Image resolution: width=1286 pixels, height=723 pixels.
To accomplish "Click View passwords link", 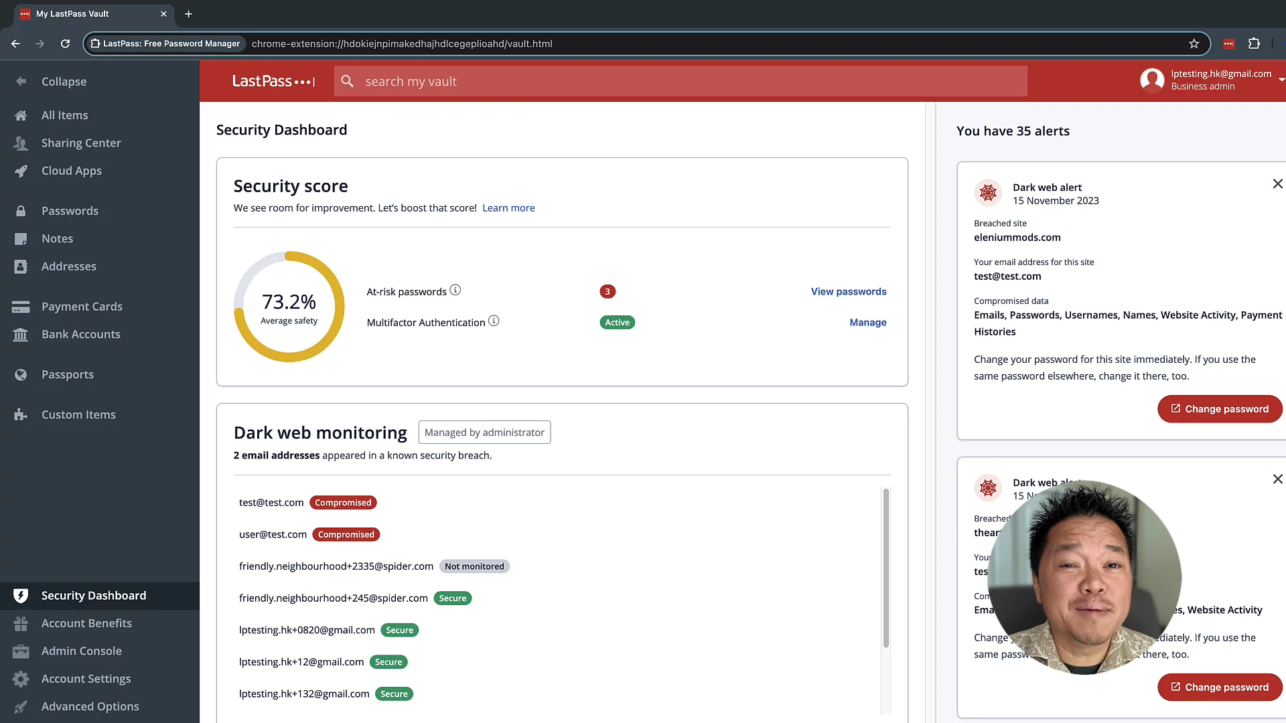I will [848, 291].
